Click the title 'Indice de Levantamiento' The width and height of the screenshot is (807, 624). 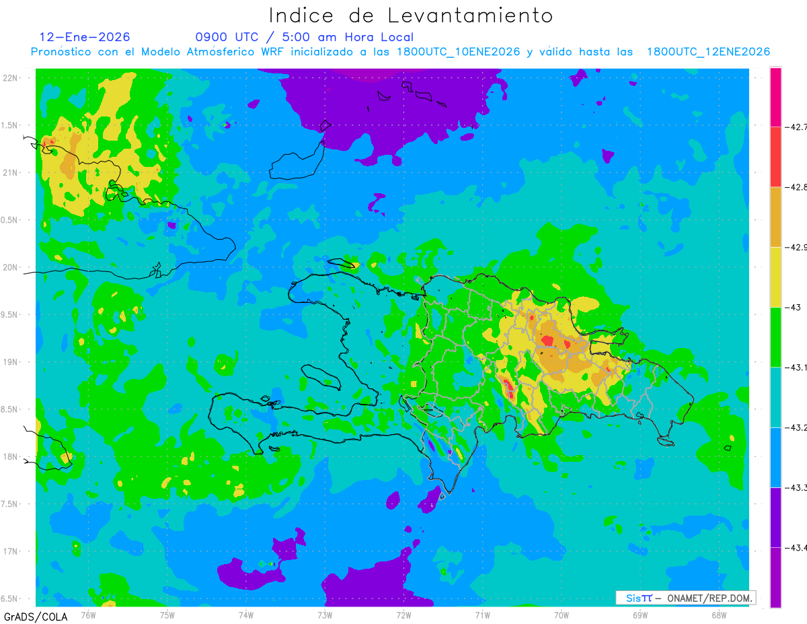[411, 15]
